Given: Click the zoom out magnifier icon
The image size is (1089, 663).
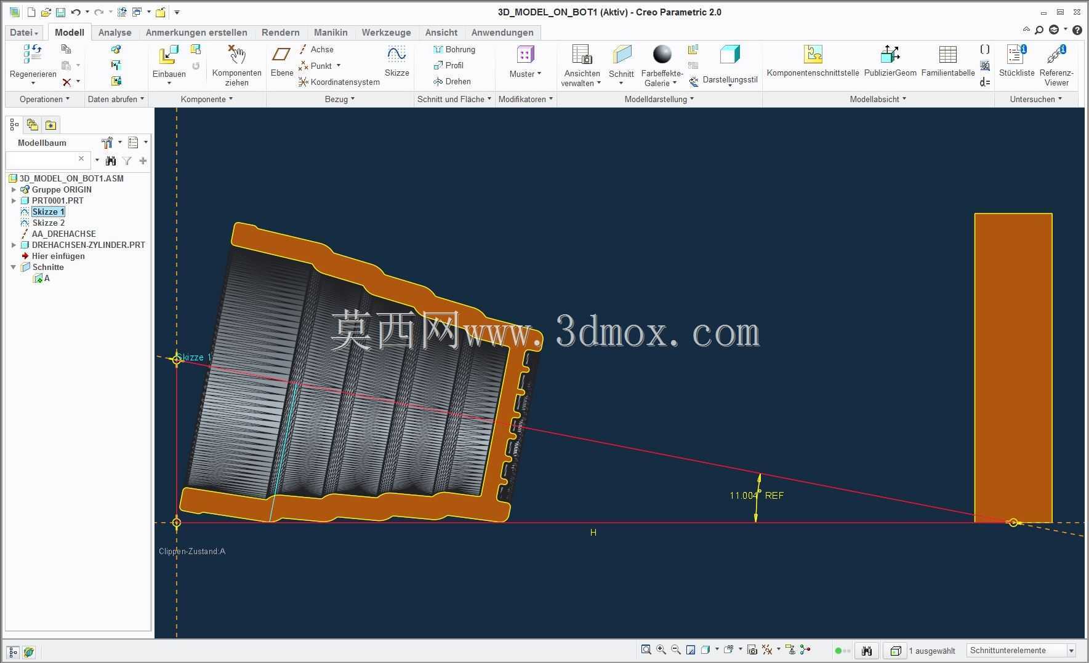Looking at the screenshot, I should [x=676, y=649].
